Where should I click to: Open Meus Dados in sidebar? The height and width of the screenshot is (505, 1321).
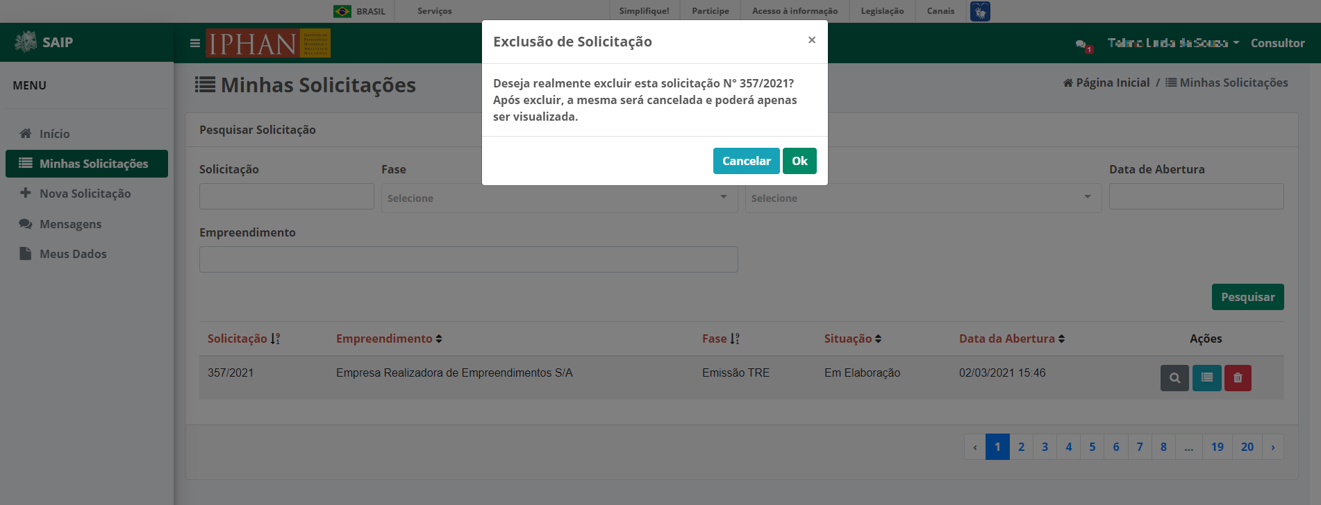click(87, 254)
